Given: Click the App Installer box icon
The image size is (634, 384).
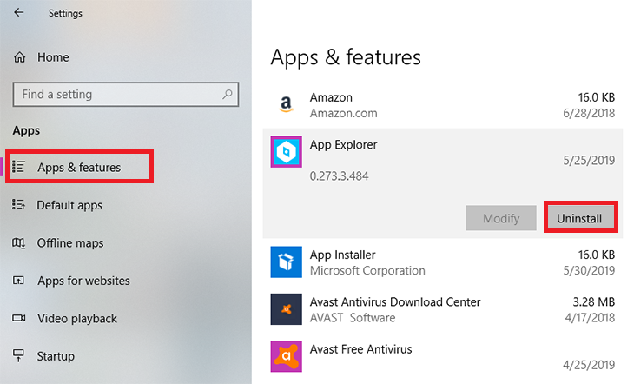Looking at the screenshot, I should [x=286, y=262].
